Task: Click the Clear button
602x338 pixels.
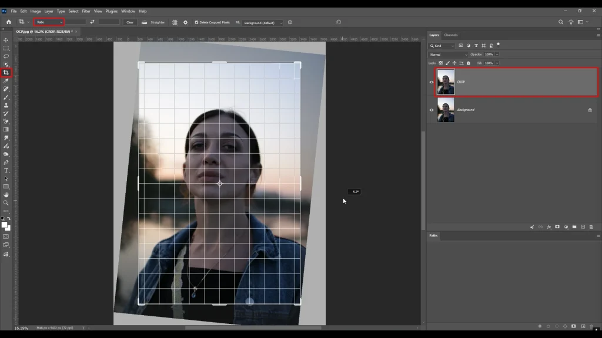Action: (x=130, y=22)
